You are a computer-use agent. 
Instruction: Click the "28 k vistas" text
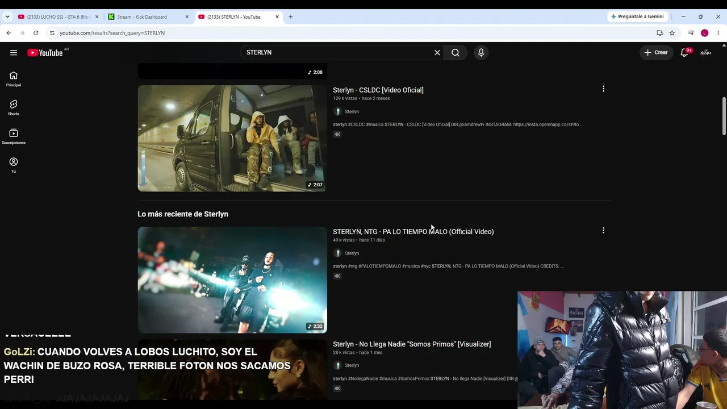coord(344,352)
